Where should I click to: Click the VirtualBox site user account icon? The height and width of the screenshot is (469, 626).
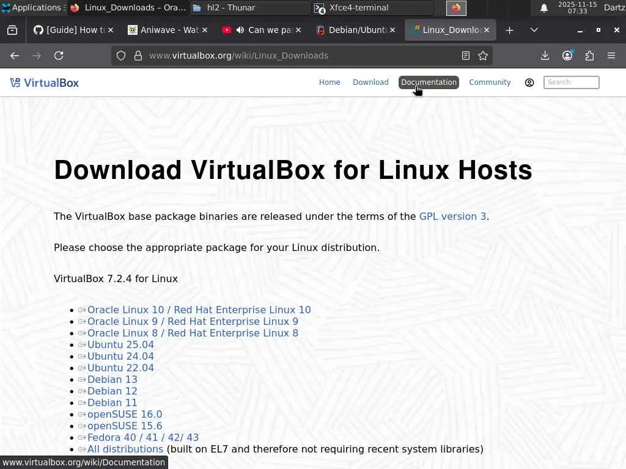click(529, 82)
